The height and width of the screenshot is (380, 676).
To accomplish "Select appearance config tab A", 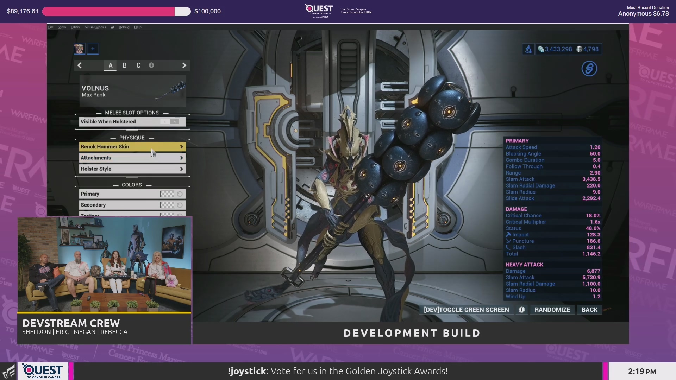I will coord(111,65).
